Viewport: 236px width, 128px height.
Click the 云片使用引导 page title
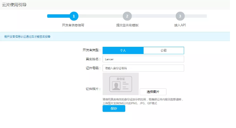click(x=14, y=5)
